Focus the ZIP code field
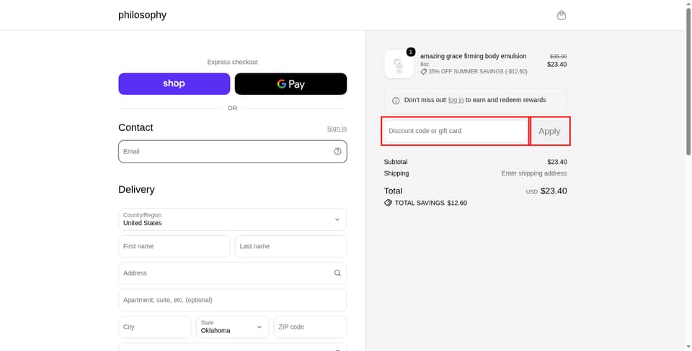 coord(310,327)
